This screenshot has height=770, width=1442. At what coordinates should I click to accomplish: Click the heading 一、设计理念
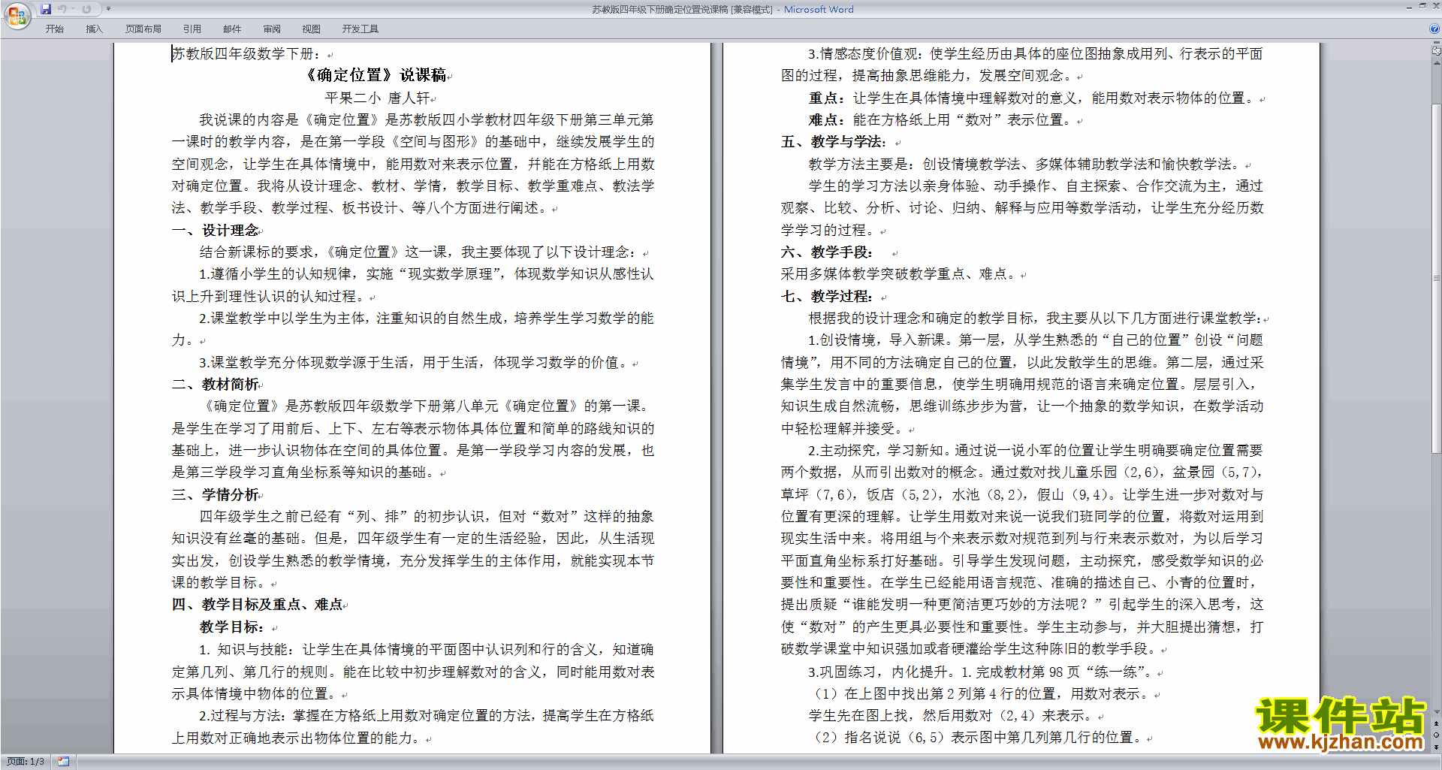(x=216, y=230)
